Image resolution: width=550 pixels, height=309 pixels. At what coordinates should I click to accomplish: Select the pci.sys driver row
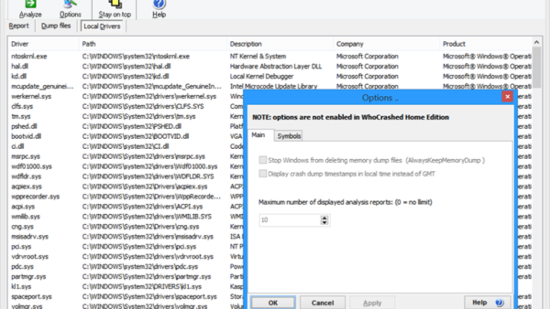[x=126, y=247]
